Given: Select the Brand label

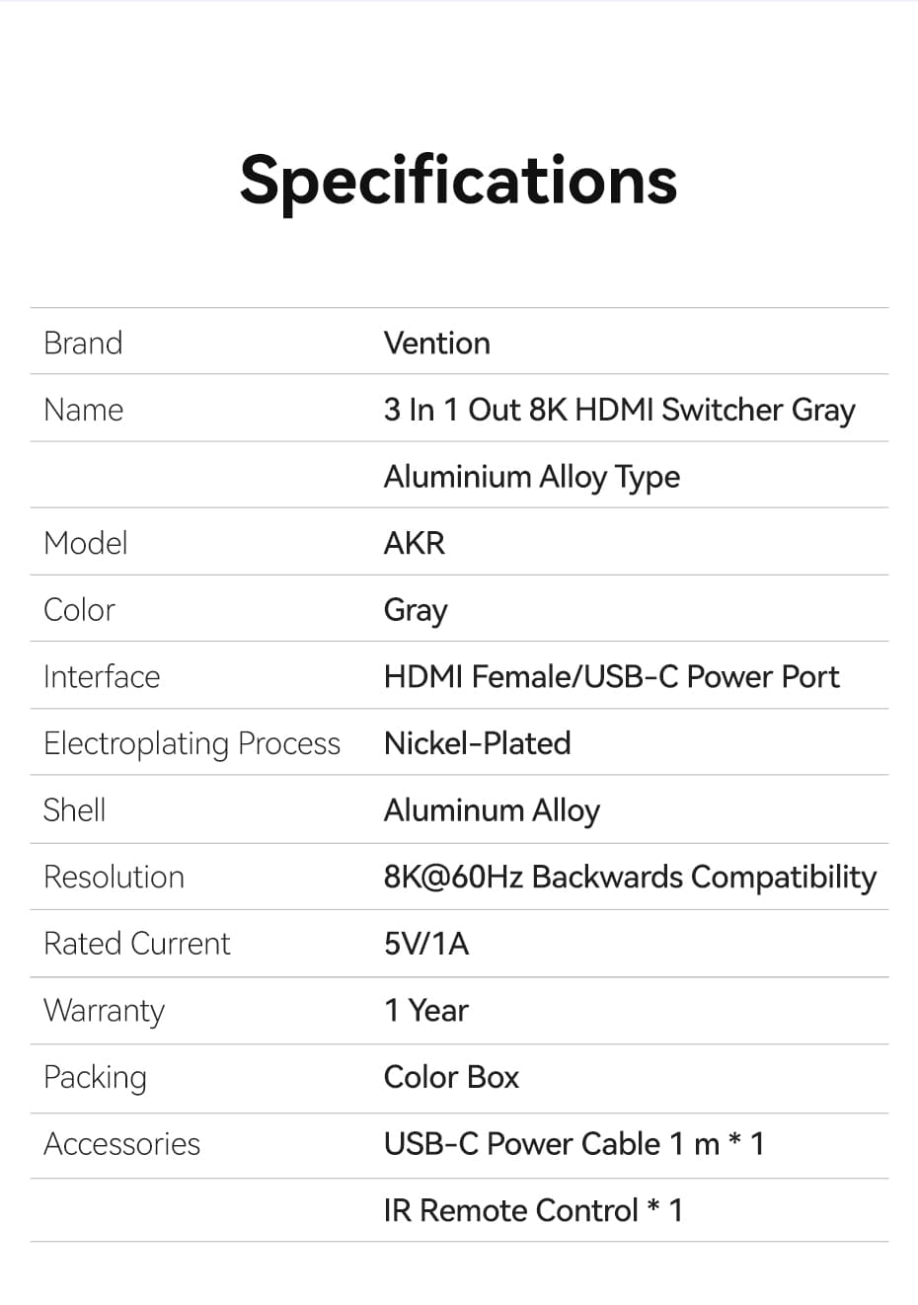Looking at the screenshot, I should pyautogui.click(x=83, y=344).
